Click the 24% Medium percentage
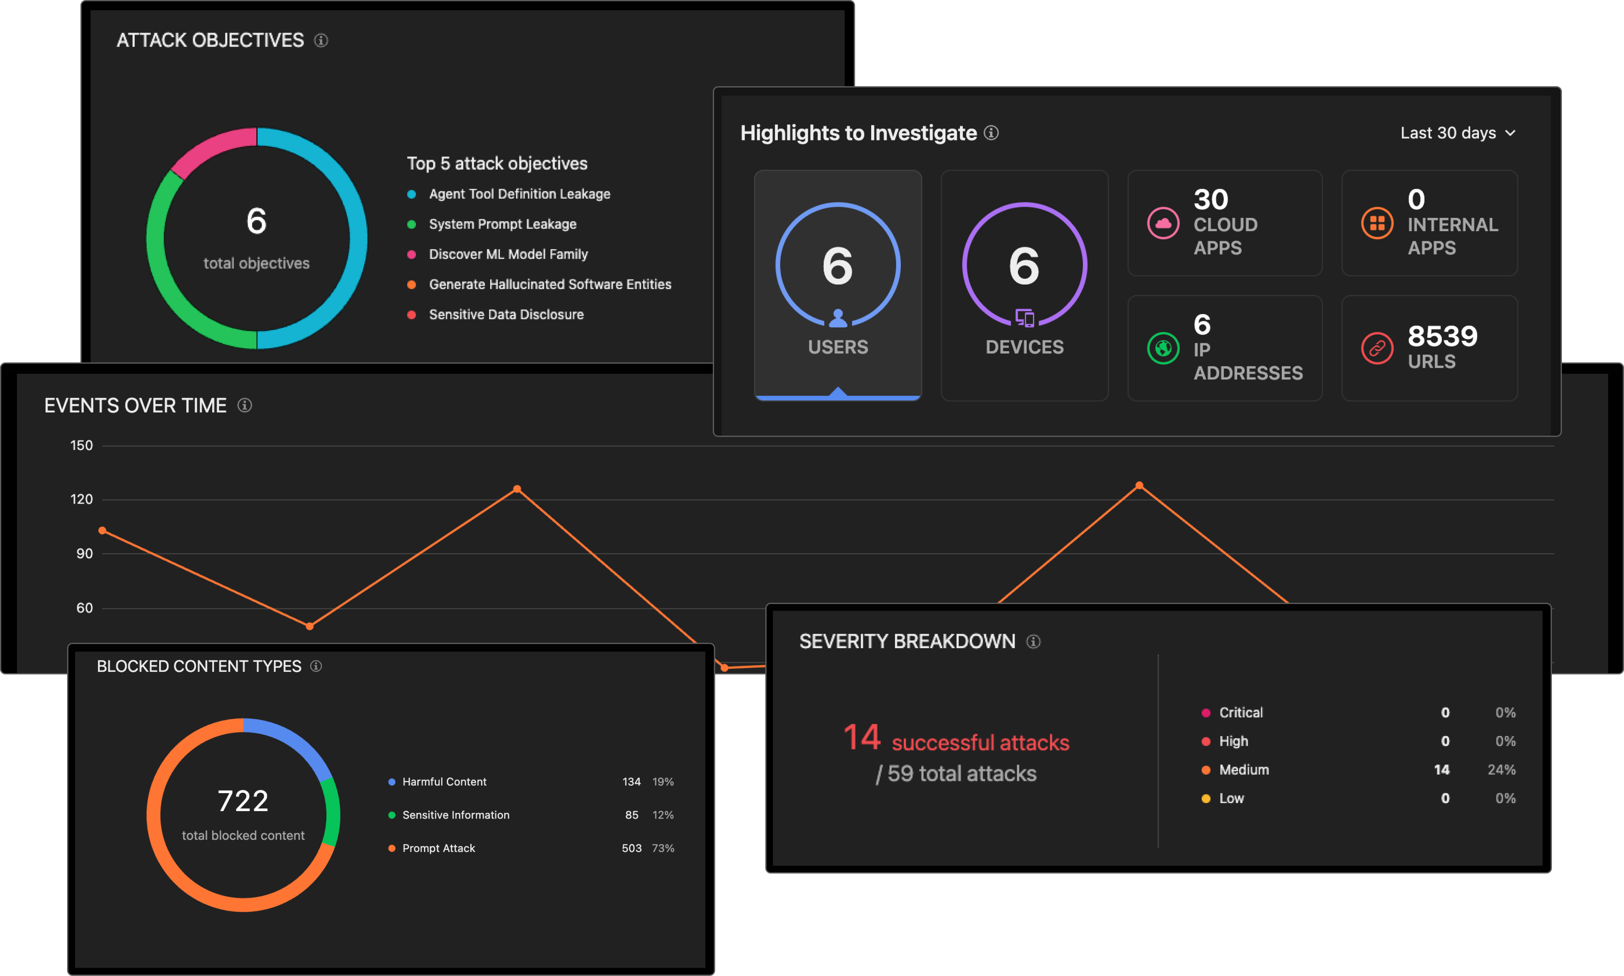1624x976 pixels. click(x=1501, y=770)
